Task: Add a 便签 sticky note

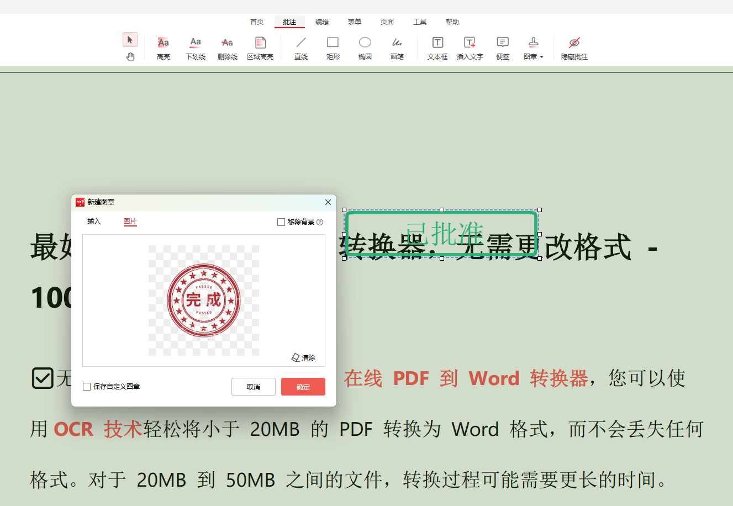Action: click(x=503, y=48)
